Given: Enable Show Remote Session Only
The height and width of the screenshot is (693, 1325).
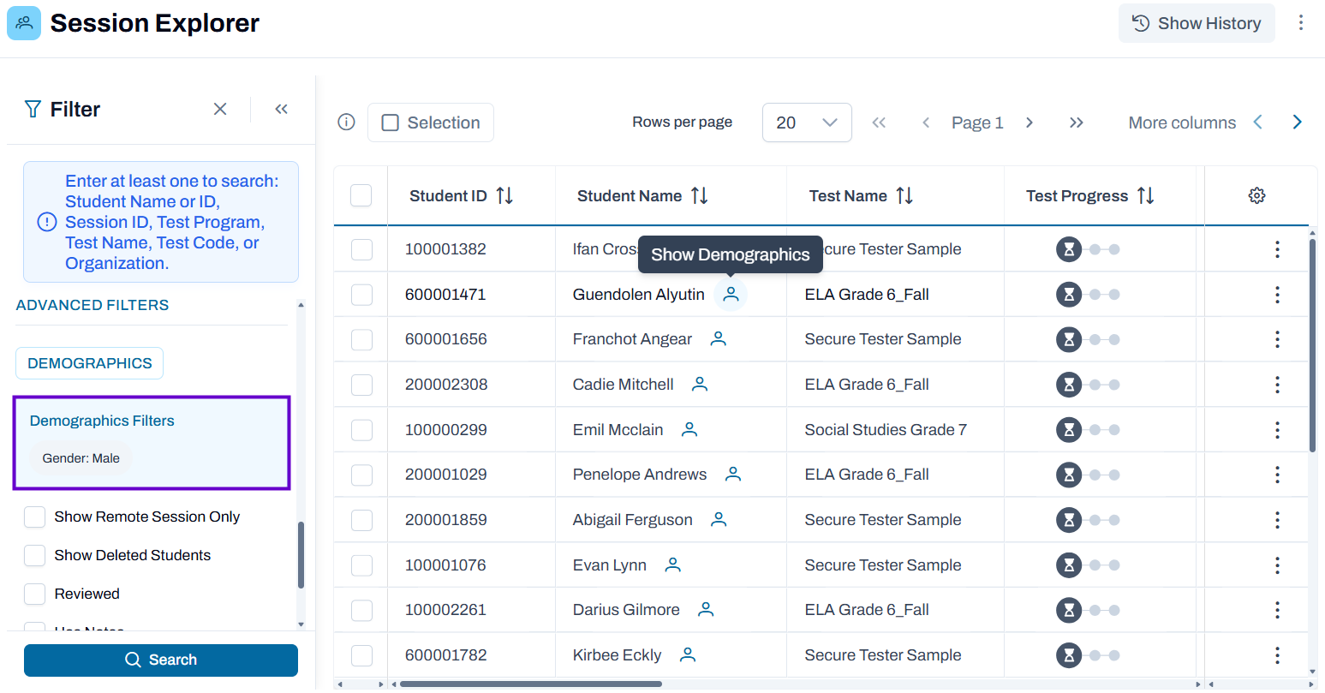Looking at the screenshot, I should point(35,517).
